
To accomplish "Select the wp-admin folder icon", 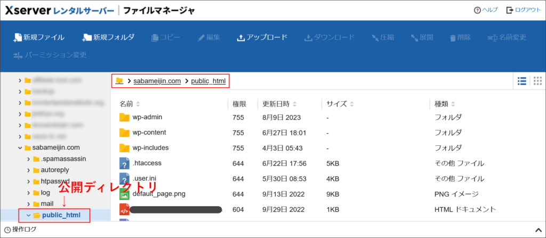I will (x=124, y=117).
